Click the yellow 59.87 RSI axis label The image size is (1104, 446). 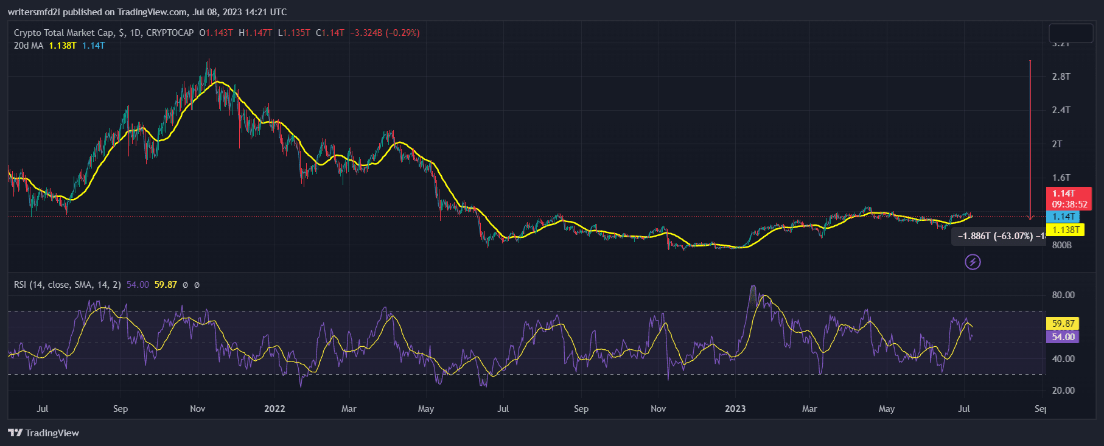coord(1063,324)
